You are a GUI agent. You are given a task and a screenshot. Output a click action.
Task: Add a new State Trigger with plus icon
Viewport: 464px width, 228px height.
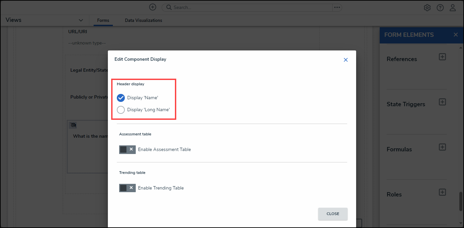pos(442,102)
